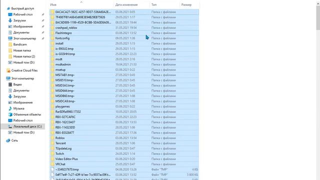Select the msdtadmin folder
320x180 pixels.
63,64
